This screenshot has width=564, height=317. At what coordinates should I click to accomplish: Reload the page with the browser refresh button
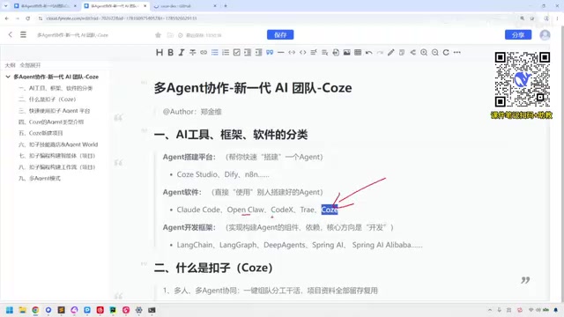tap(27, 18)
